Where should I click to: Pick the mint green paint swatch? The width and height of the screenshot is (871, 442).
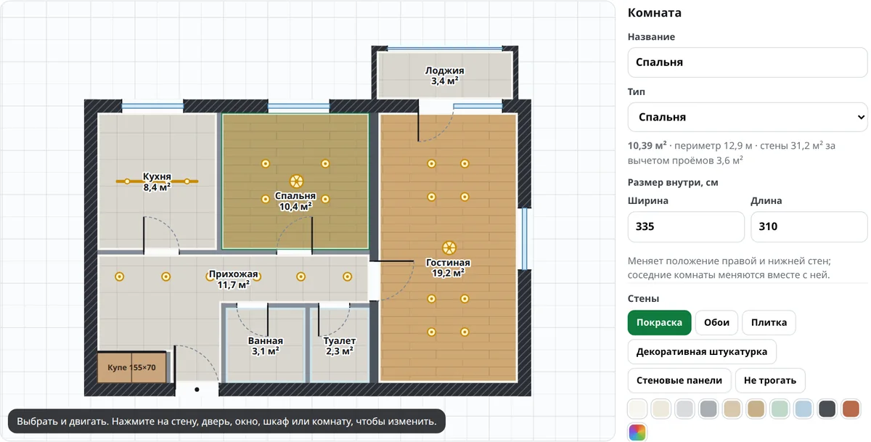tap(780, 409)
